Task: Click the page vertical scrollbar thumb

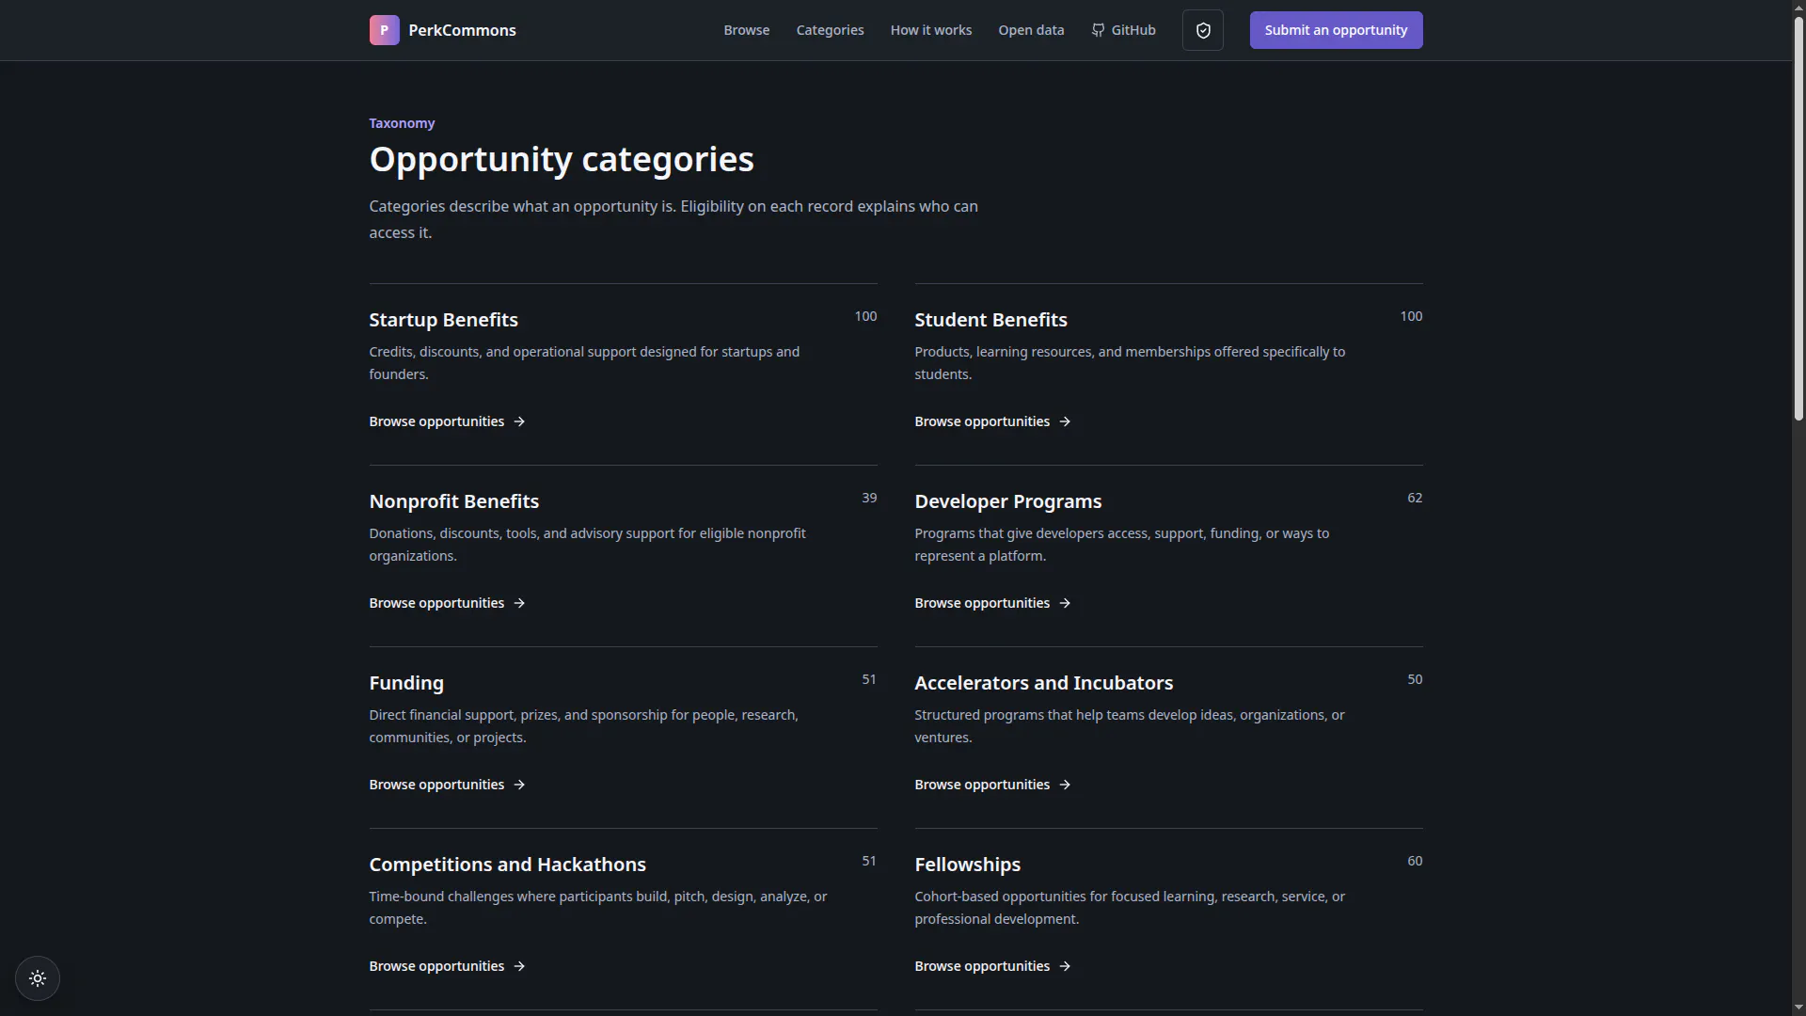Action: coord(1798,218)
